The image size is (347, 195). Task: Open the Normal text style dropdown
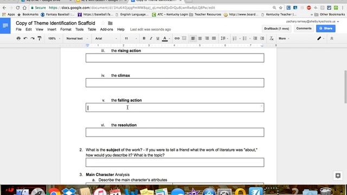[x=77, y=38]
